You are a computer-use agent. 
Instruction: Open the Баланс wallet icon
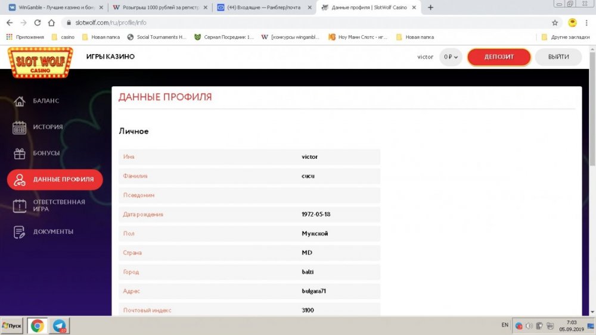[x=20, y=101]
